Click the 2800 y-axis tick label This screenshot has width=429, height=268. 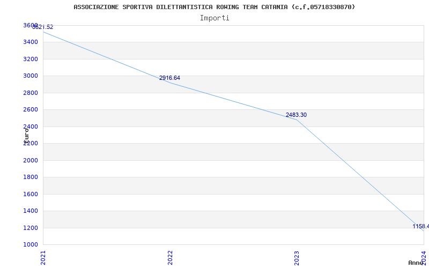(x=31, y=93)
